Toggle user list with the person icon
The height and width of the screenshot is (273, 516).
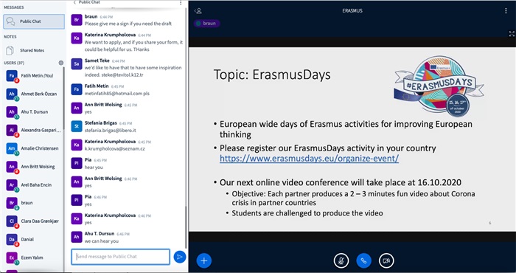(198, 11)
